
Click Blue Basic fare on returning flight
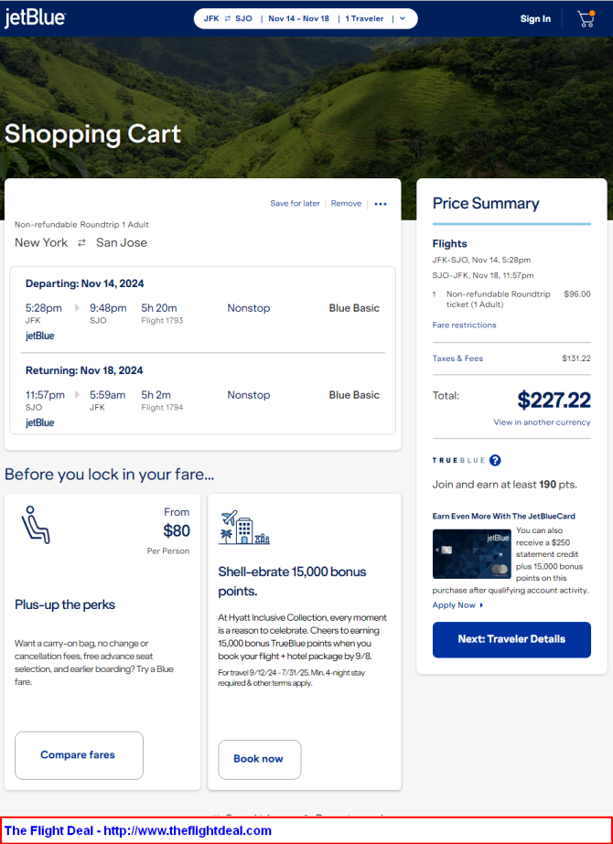tap(354, 395)
